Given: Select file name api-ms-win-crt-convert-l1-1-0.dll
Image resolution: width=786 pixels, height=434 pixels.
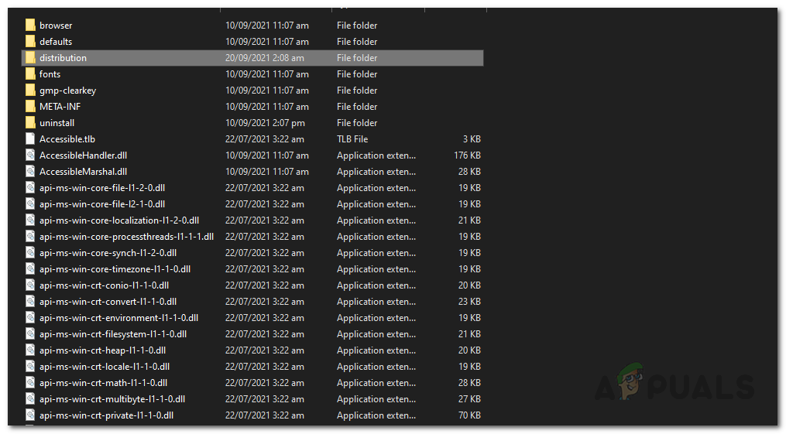Looking at the screenshot, I should click(108, 302).
